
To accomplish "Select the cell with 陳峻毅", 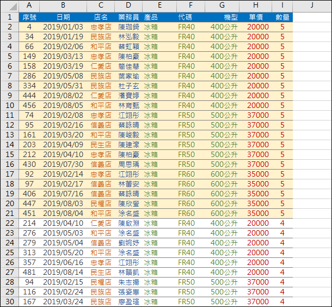I will coord(128,135).
